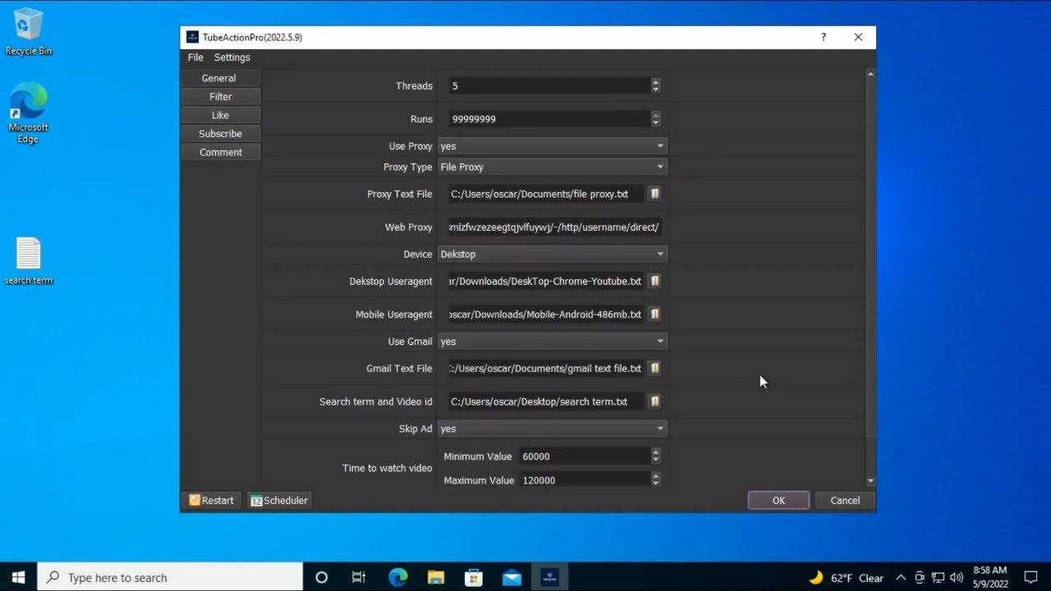
Task: Open File Explorer from the taskbar
Action: (435, 577)
